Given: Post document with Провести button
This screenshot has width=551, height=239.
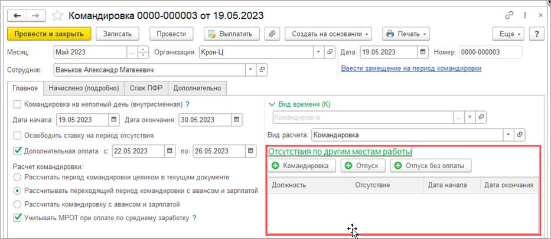Looking at the screenshot, I should pos(171,34).
